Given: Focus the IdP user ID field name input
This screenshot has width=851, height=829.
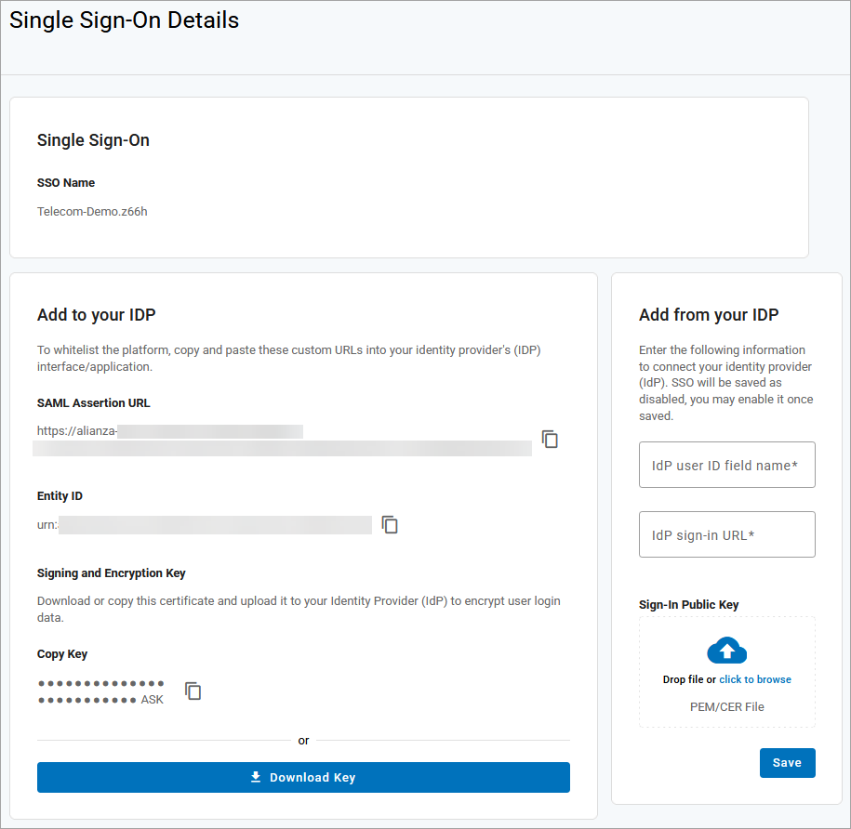Looking at the screenshot, I should [x=726, y=465].
